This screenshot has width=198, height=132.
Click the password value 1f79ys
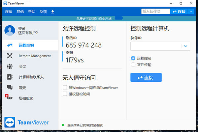(x=75, y=60)
